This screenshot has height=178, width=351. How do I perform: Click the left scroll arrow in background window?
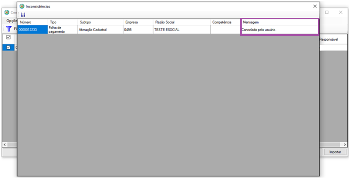5,145
